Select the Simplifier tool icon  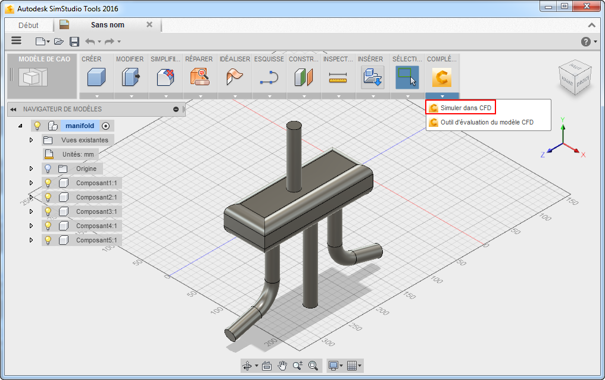pos(166,77)
